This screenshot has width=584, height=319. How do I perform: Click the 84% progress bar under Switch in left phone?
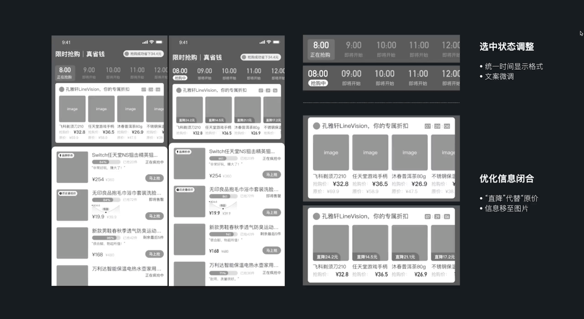[x=106, y=162]
